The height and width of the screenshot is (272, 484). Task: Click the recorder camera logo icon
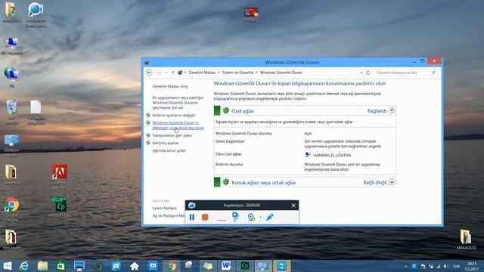point(191,206)
